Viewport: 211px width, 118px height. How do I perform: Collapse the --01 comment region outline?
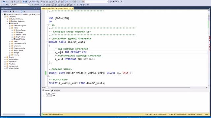coord(47,25)
